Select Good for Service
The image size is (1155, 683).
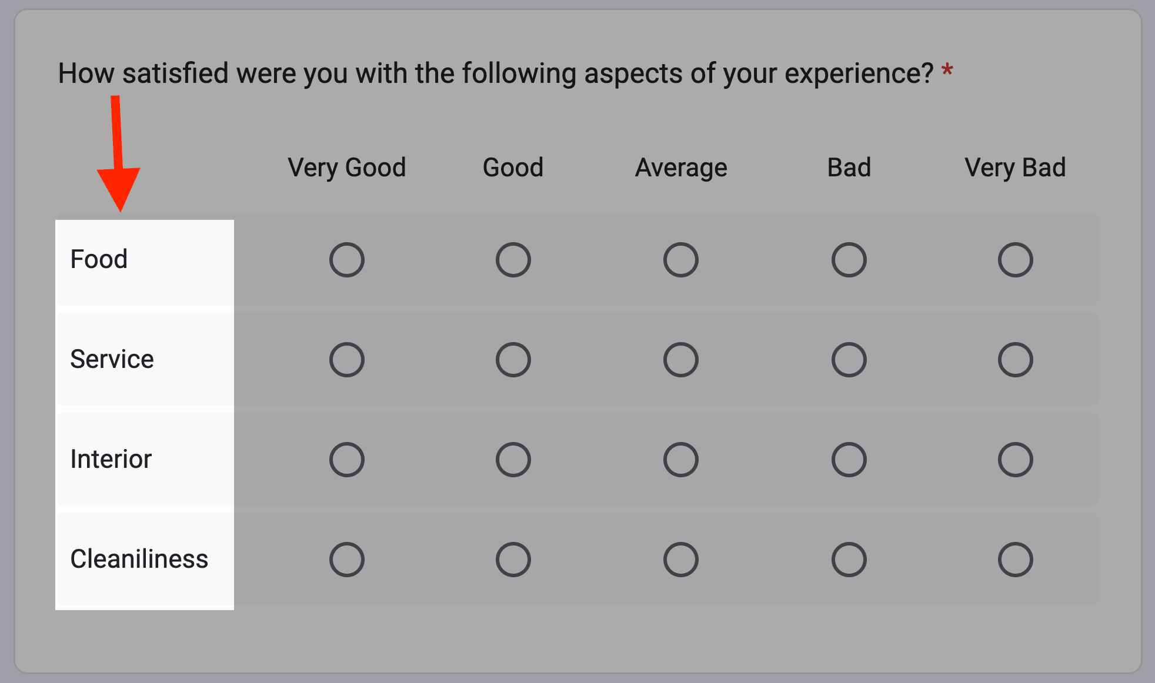(x=513, y=359)
